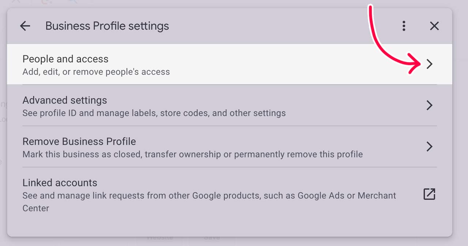Select the chevron next to People and access
This screenshot has width=468, height=246.
tap(429, 64)
